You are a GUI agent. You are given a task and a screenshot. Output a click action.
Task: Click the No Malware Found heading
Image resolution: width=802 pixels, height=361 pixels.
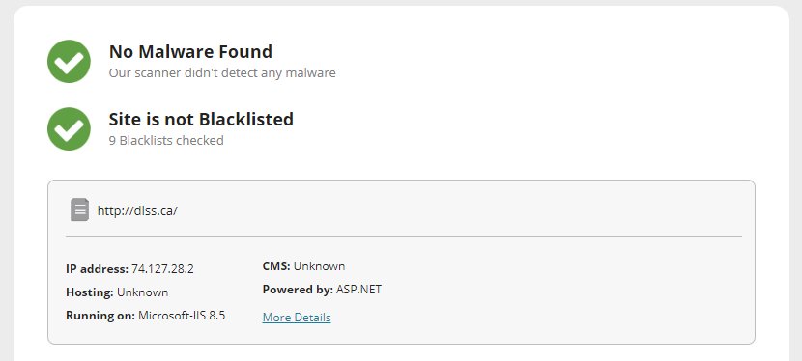tap(190, 51)
